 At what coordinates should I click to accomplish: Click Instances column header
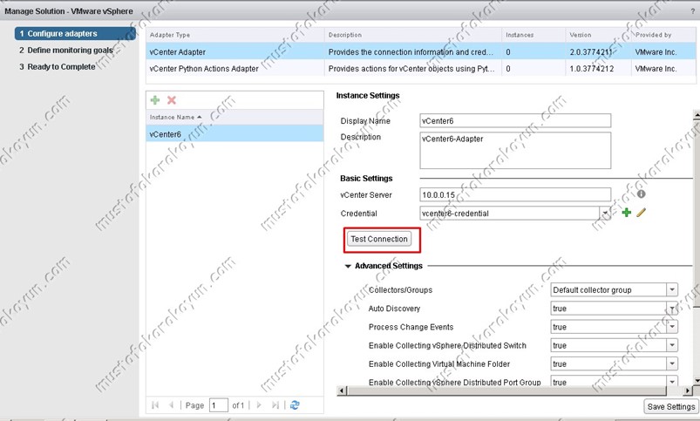[533, 35]
